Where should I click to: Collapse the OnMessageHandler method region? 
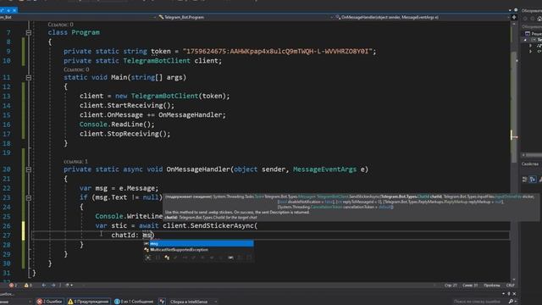(x=29, y=169)
